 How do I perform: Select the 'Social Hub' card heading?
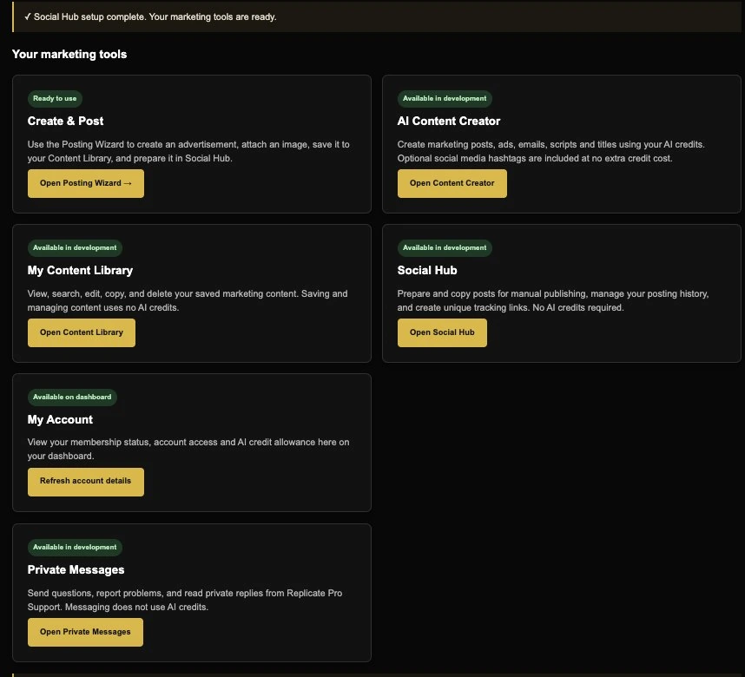(x=427, y=270)
